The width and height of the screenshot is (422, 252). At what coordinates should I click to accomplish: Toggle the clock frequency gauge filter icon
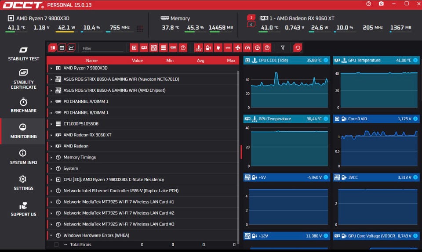[x=247, y=48]
